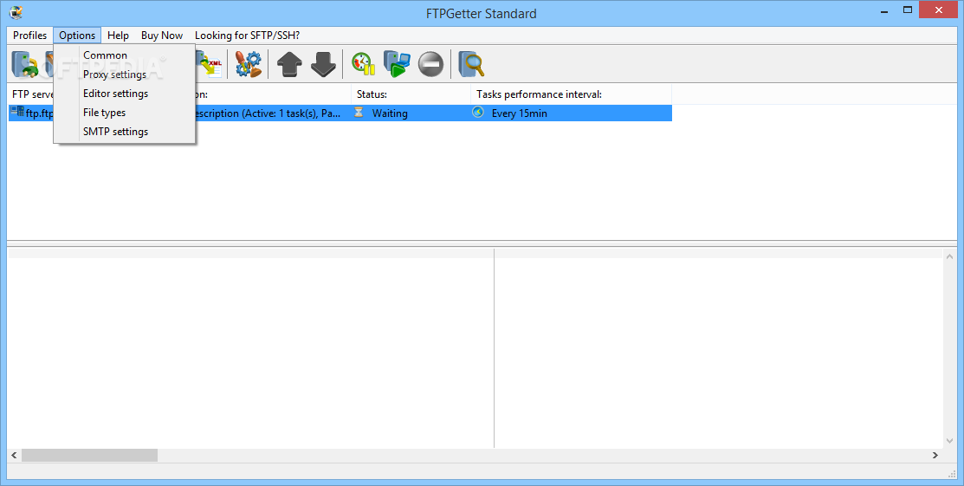Click the clock icon beside Every 15min
Viewport: 964px width, 486px height.
(x=478, y=113)
